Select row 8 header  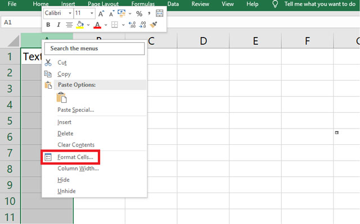click(x=10, y=169)
